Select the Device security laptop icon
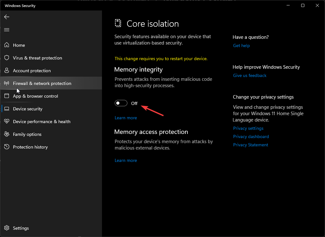This screenshot has height=237, width=325. pos(7,108)
